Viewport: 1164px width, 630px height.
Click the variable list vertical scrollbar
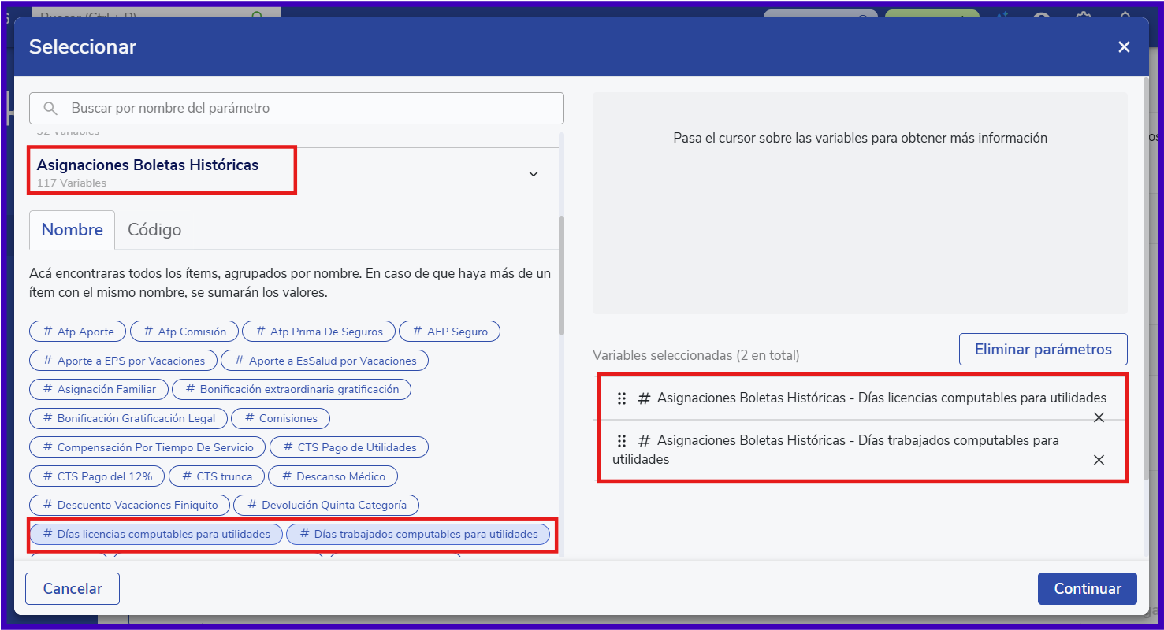tap(561, 276)
